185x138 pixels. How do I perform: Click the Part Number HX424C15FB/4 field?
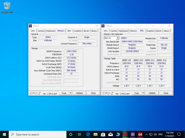(x=132, y=51)
